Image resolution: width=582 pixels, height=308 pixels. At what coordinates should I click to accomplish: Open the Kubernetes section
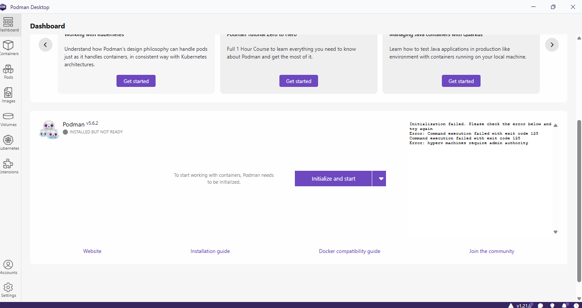9,142
